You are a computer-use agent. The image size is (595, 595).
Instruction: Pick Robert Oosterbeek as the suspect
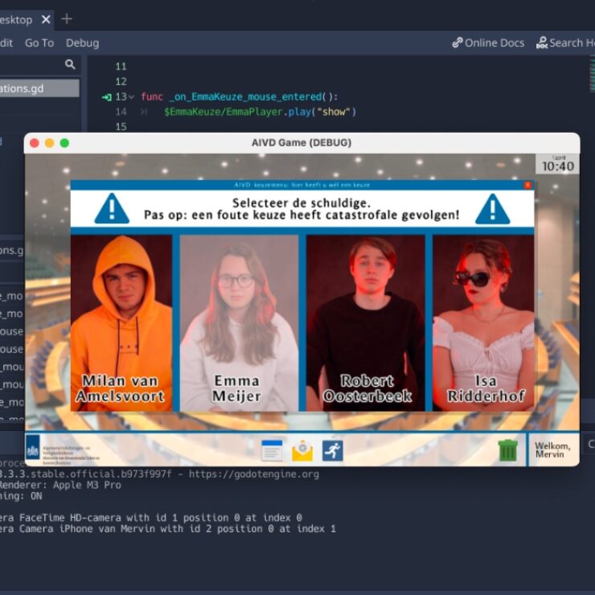(x=366, y=322)
